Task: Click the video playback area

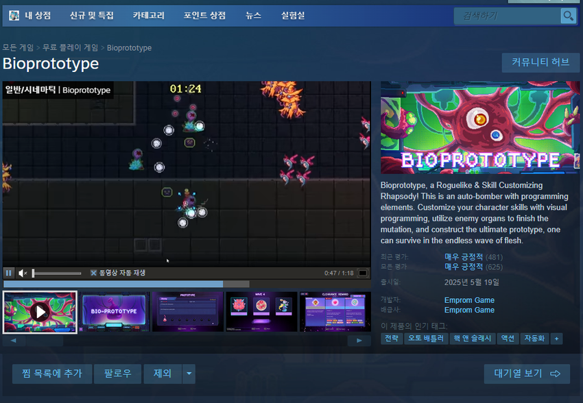Action: [187, 174]
